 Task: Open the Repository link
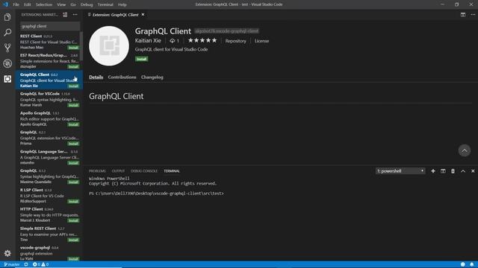pyautogui.click(x=236, y=41)
